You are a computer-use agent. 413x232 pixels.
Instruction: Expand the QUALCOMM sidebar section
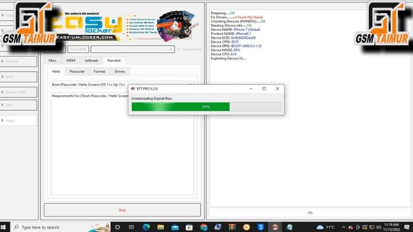tap(19, 92)
